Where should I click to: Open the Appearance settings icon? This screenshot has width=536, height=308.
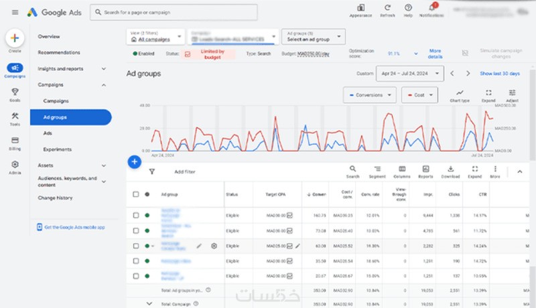point(360,8)
